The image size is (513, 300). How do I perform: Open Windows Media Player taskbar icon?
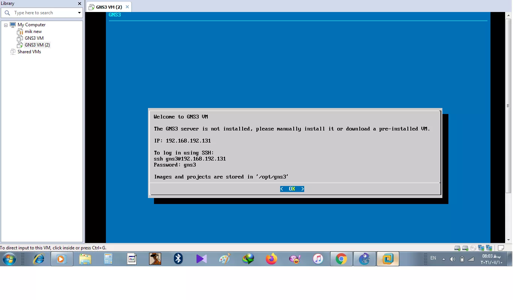tap(62, 259)
